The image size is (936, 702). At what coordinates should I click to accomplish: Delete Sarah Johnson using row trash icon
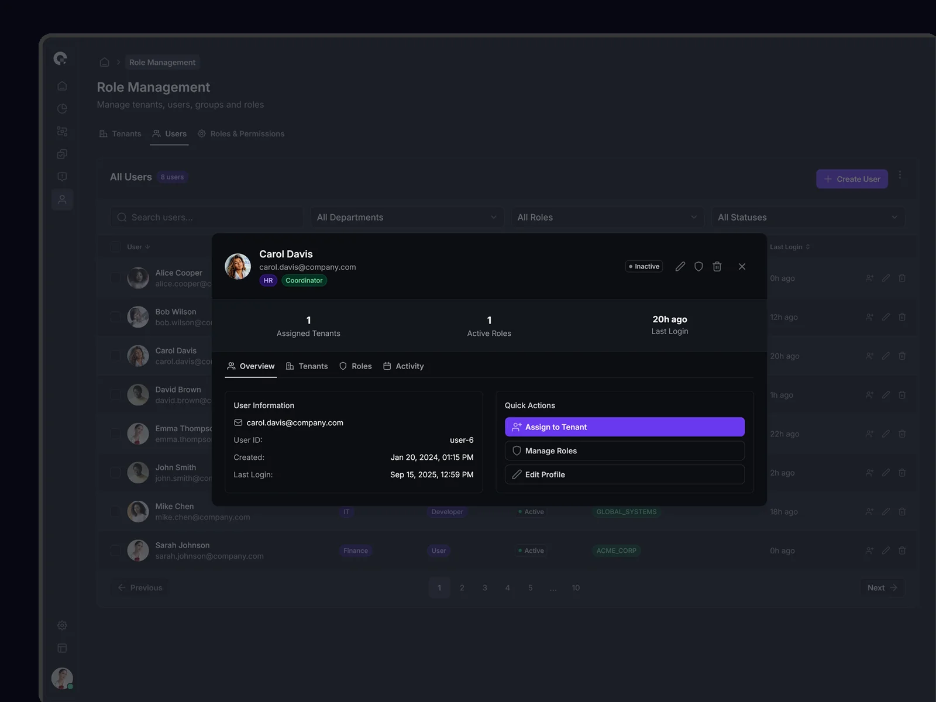click(902, 550)
